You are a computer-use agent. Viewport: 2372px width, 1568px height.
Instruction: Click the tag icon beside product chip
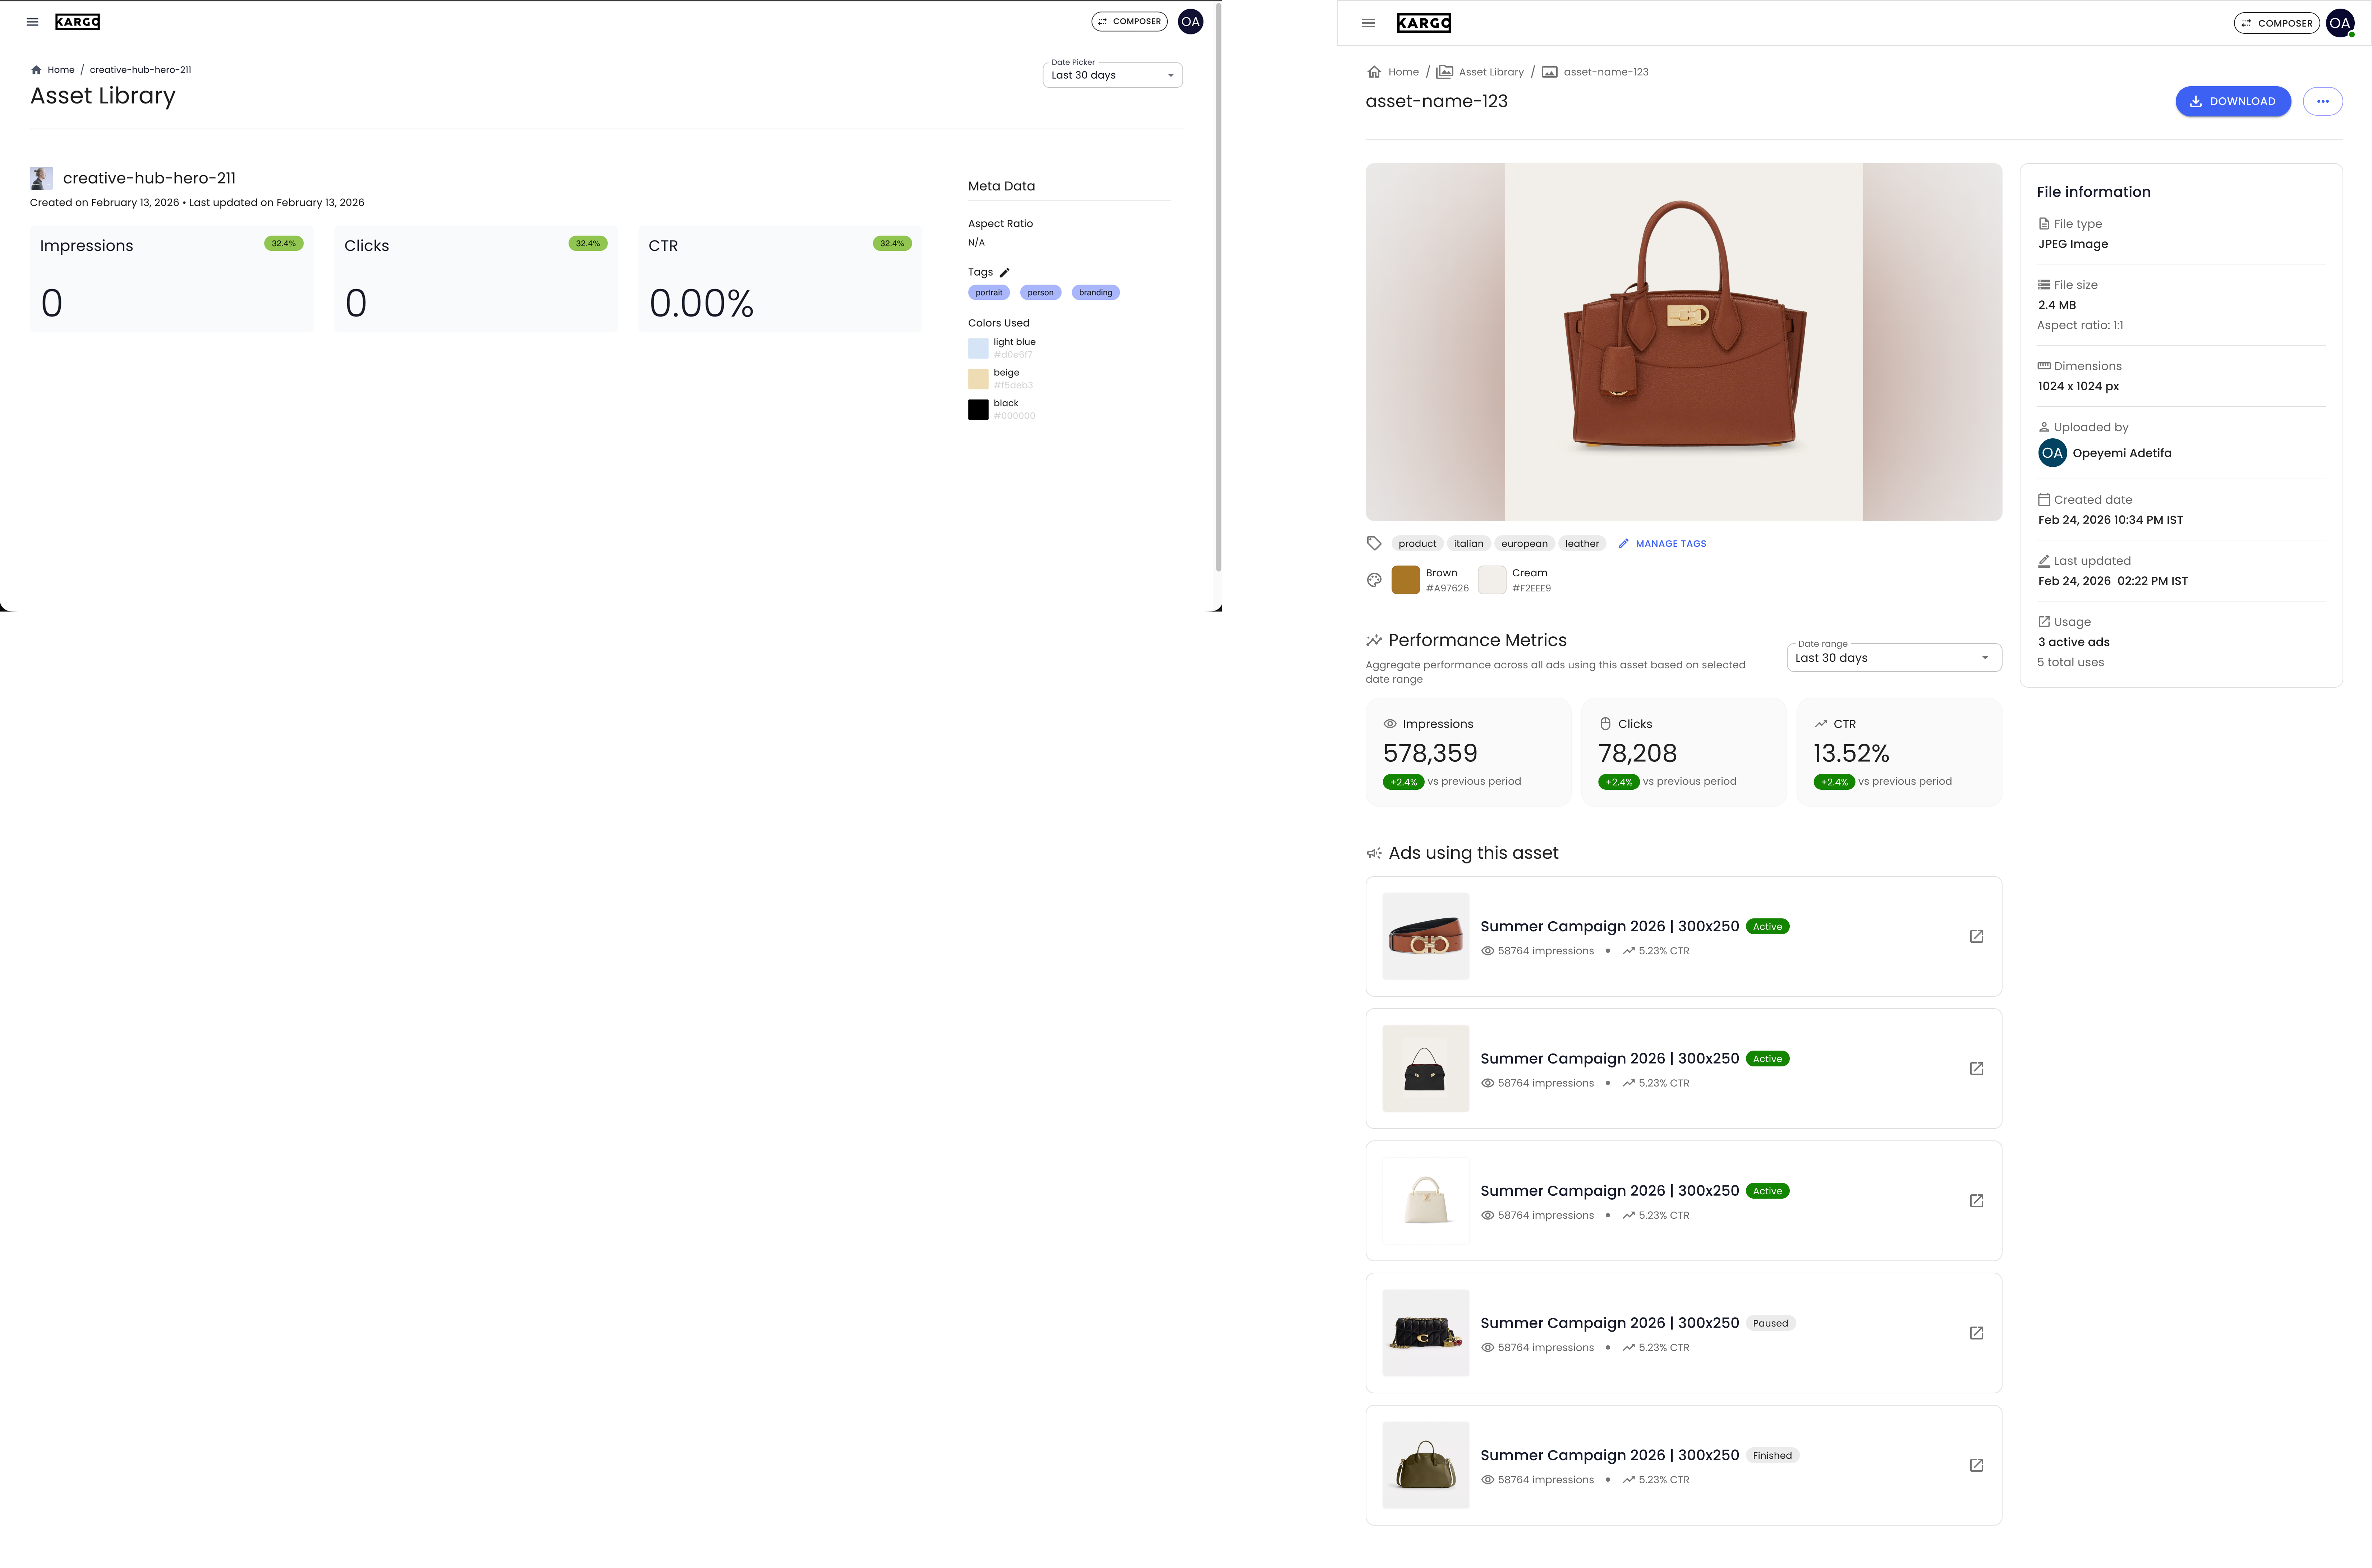pyautogui.click(x=1374, y=543)
